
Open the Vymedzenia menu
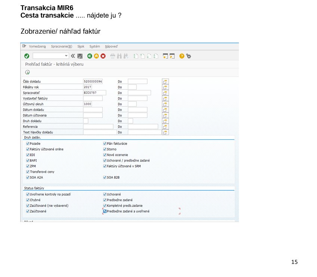37,46
